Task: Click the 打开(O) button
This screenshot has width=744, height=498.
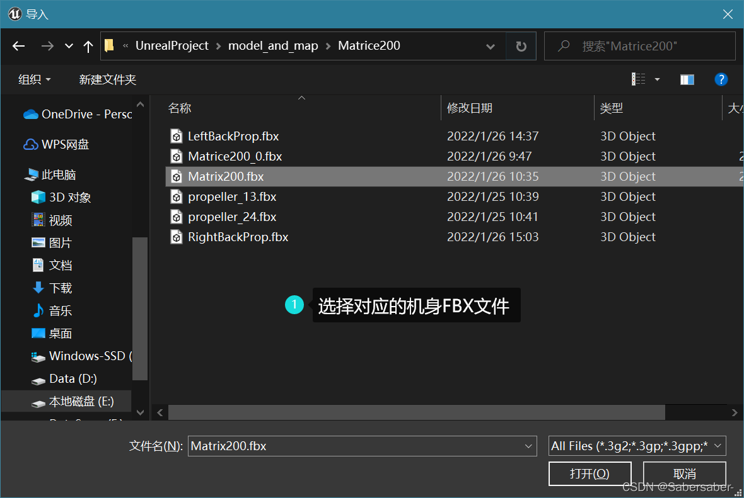Action: click(590, 473)
